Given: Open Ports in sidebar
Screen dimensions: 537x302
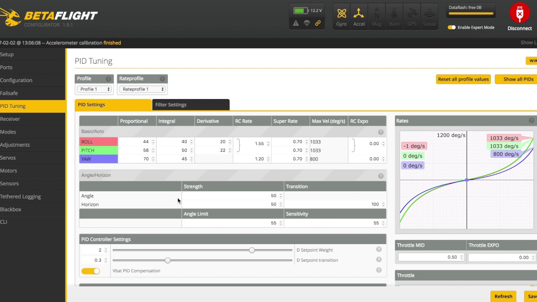Looking at the screenshot, I should click(x=33, y=68).
